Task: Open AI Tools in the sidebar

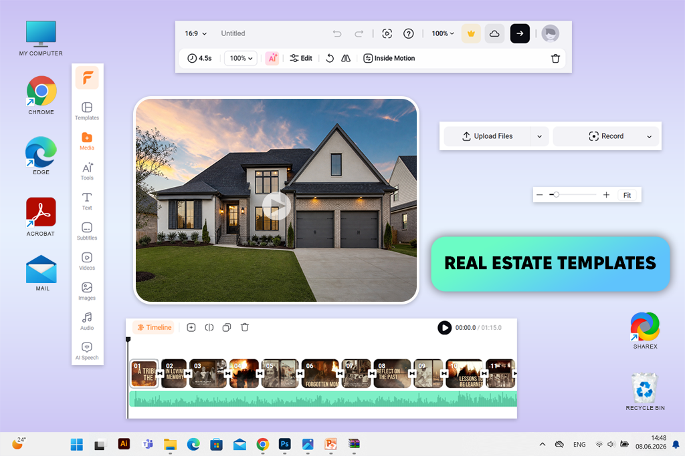Action: tap(87, 172)
